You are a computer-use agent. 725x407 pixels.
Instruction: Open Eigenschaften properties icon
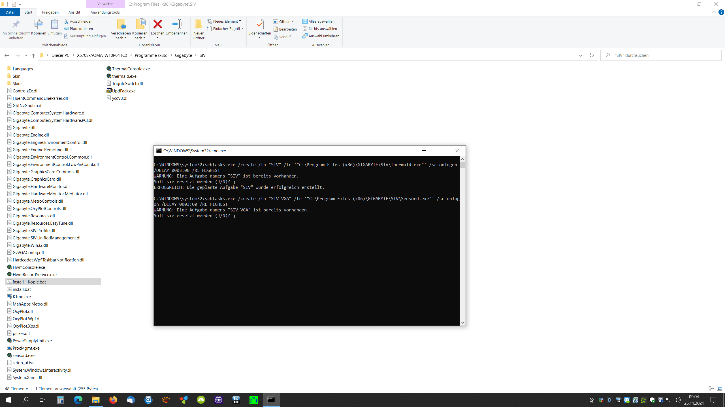tap(260, 25)
